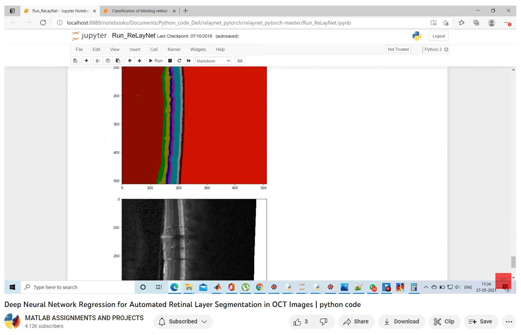Interrupt the kernel with the stop icon
Image resolution: width=521 pixels, height=335 pixels.
click(170, 61)
